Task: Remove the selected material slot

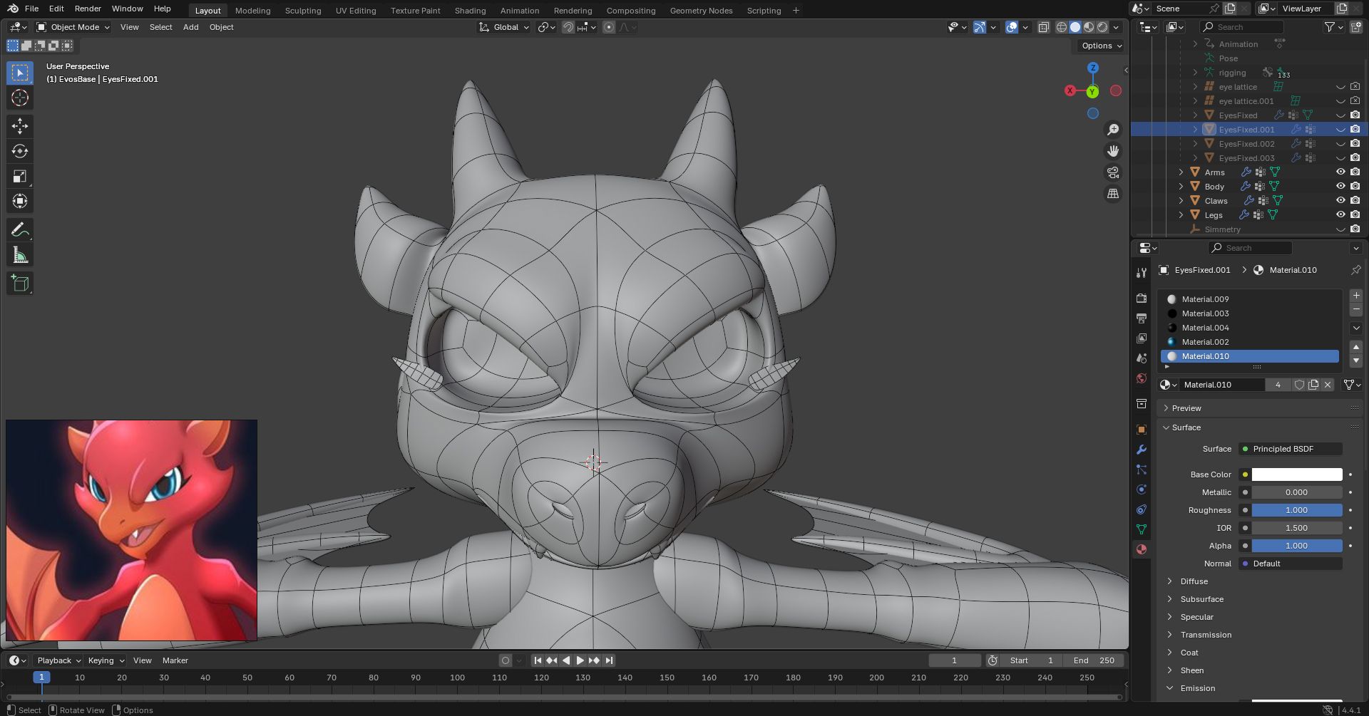Action: click(1356, 309)
